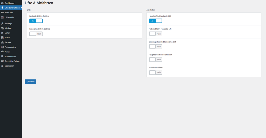The width and height of the screenshot is (266, 138).
Task: Click the Medien media icon
Action: coord(2,28)
